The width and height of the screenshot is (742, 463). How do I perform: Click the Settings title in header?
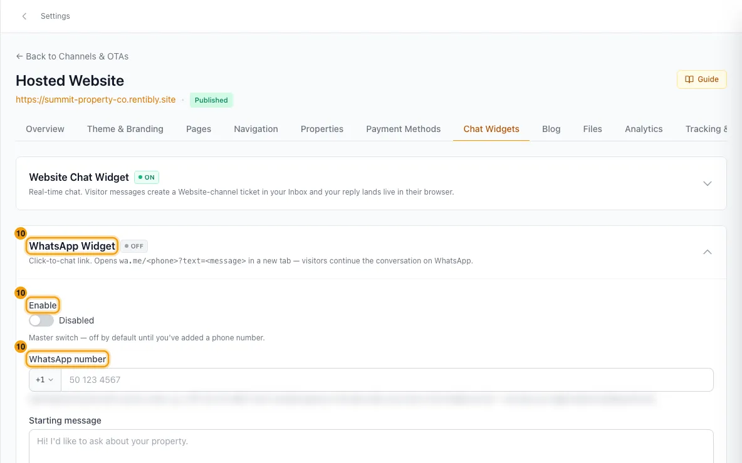click(55, 16)
